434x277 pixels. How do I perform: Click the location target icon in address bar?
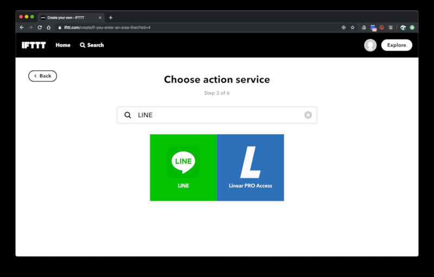click(343, 27)
